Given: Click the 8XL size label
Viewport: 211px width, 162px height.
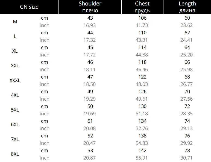Looking at the screenshot, I should [15, 154].
